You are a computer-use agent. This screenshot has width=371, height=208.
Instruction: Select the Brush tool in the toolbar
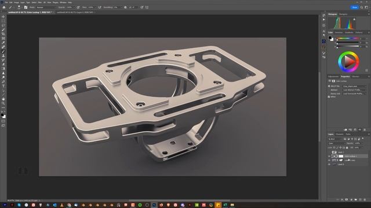click(x=3, y=51)
